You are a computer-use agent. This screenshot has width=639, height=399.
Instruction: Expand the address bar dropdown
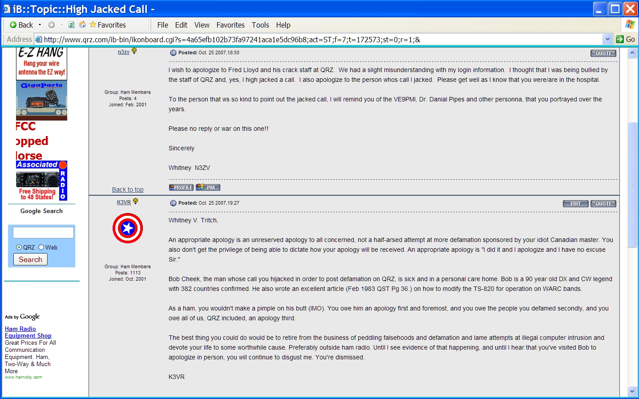607,39
